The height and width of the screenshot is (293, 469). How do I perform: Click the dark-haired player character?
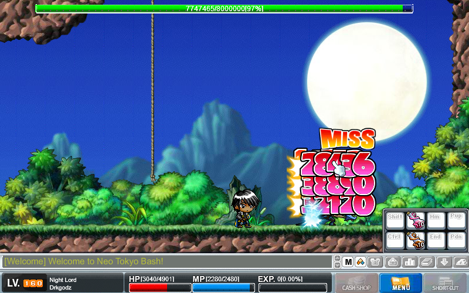[245, 209]
